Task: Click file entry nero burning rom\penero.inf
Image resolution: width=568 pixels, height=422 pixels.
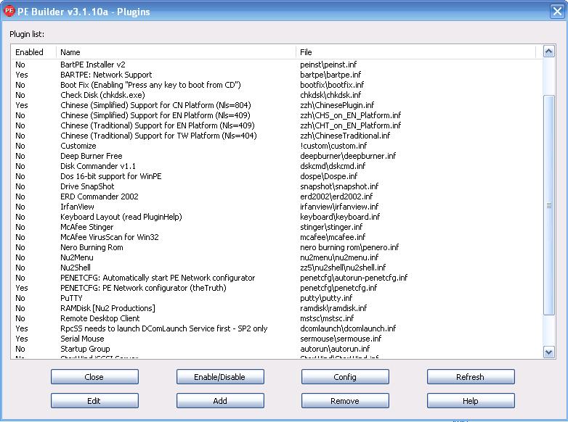Action: (x=349, y=247)
